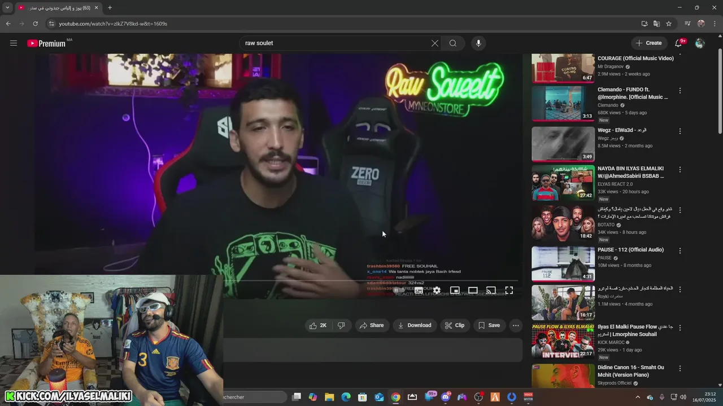
Task: Open the Clemando FUNDO thumbnail 3:13
Action: [x=563, y=104]
